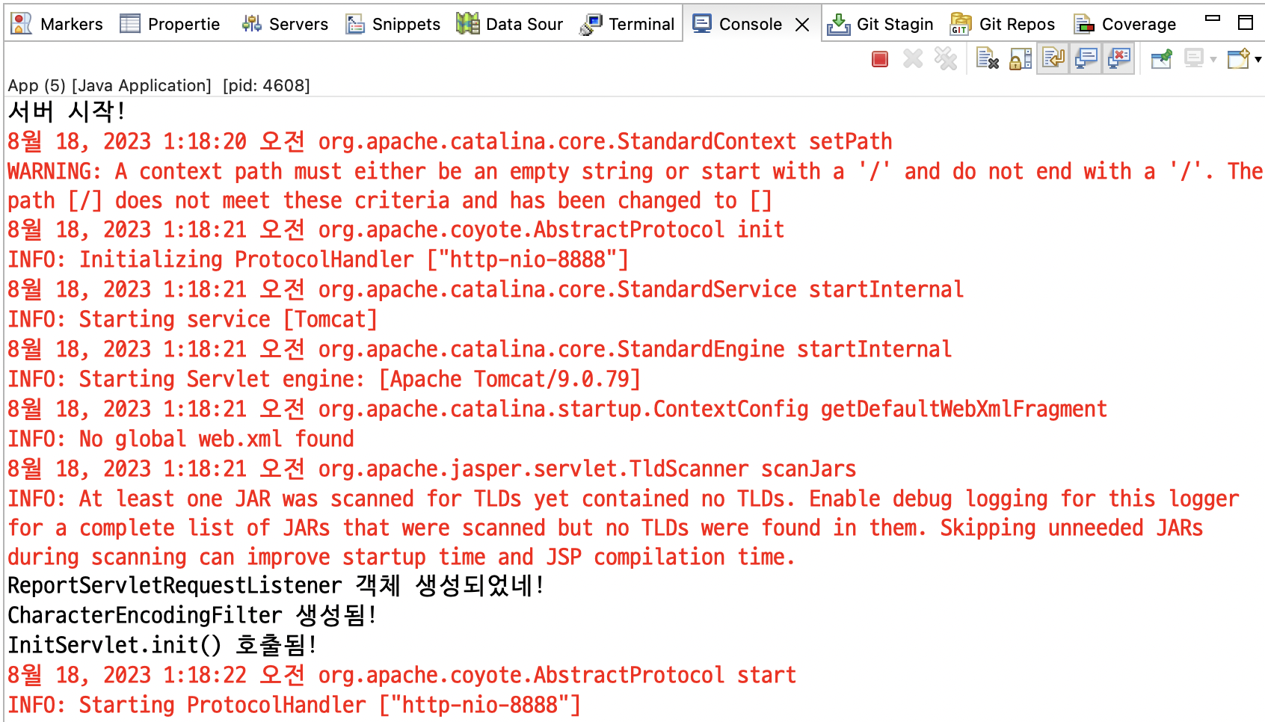The width and height of the screenshot is (1265, 722).
Task: Click the Properties tab table icon
Action: (130, 24)
